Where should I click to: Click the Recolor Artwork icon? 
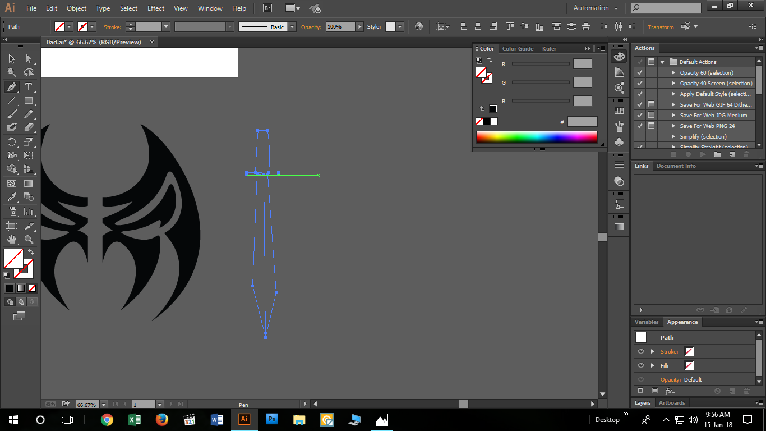point(419,26)
